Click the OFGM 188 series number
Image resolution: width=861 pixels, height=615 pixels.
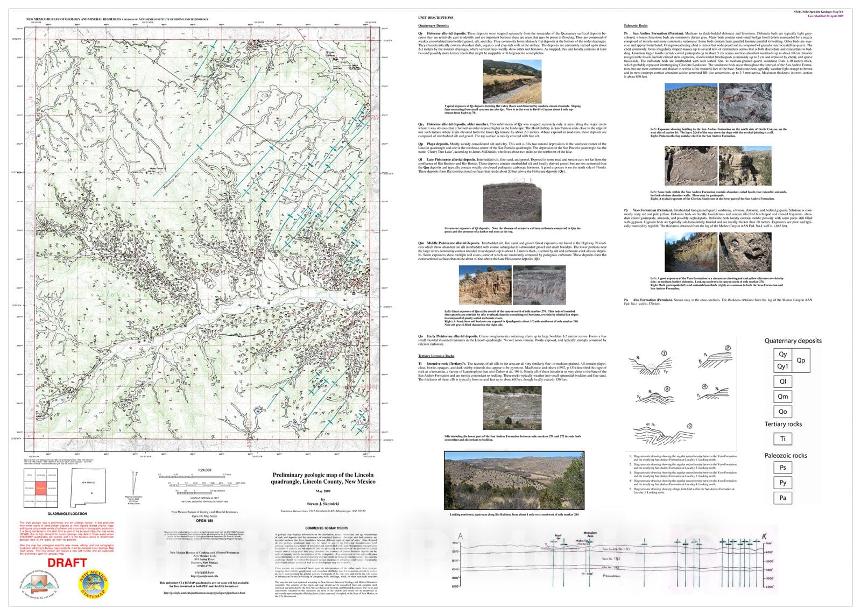[x=204, y=521]
